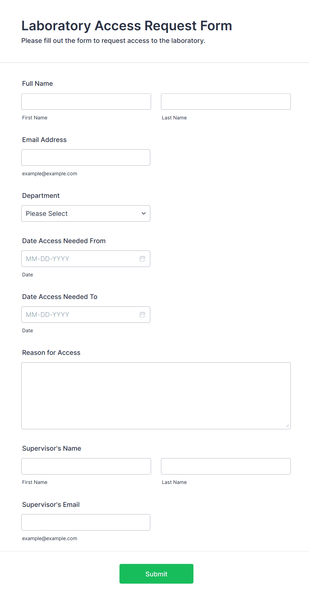Click the Submit button
This screenshot has height=600, width=309.
pyautogui.click(x=156, y=574)
